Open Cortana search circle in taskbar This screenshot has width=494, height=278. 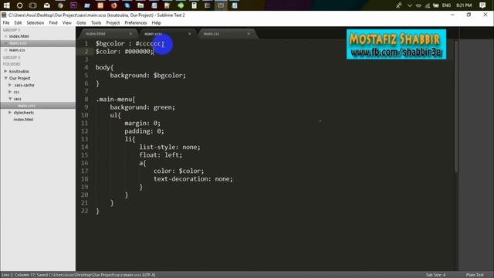coord(19,5)
